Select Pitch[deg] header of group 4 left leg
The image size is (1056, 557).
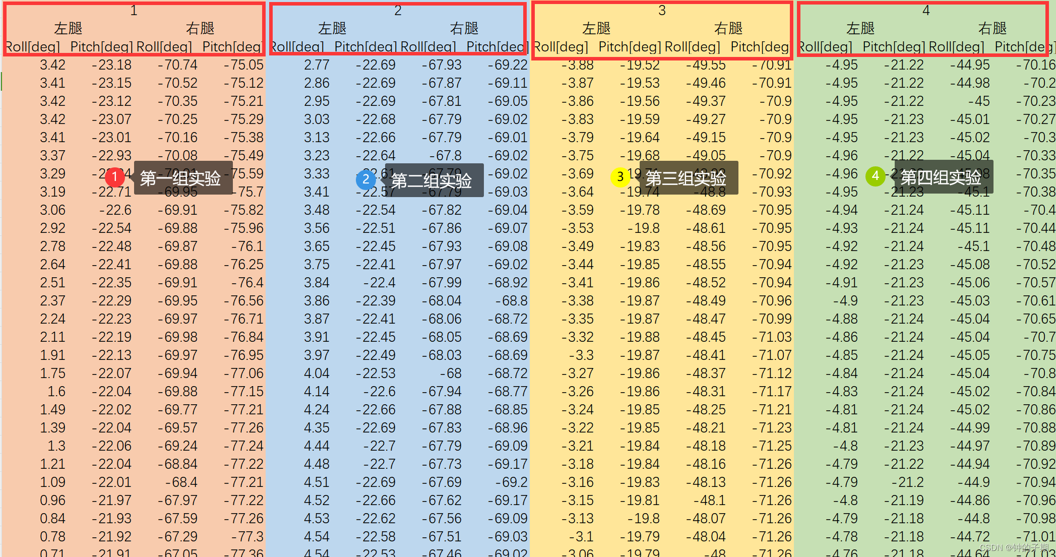[x=894, y=47]
